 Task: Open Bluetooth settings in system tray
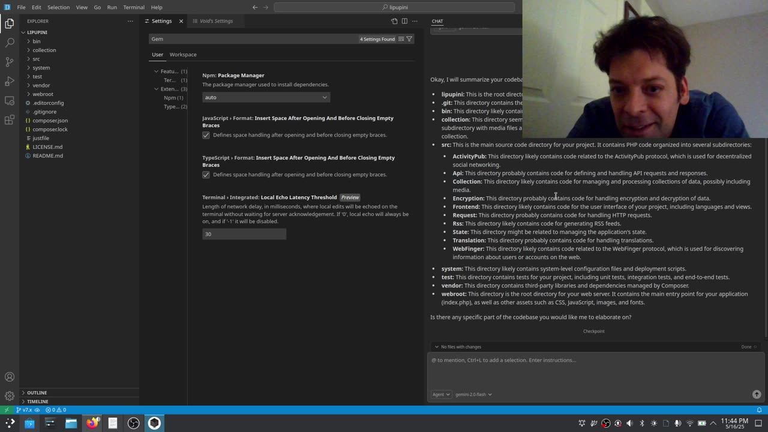click(x=641, y=423)
